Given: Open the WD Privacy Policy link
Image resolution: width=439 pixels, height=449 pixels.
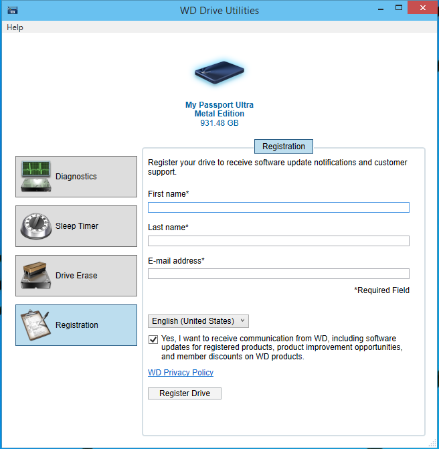Looking at the screenshot, I should (x=181, y=373).
